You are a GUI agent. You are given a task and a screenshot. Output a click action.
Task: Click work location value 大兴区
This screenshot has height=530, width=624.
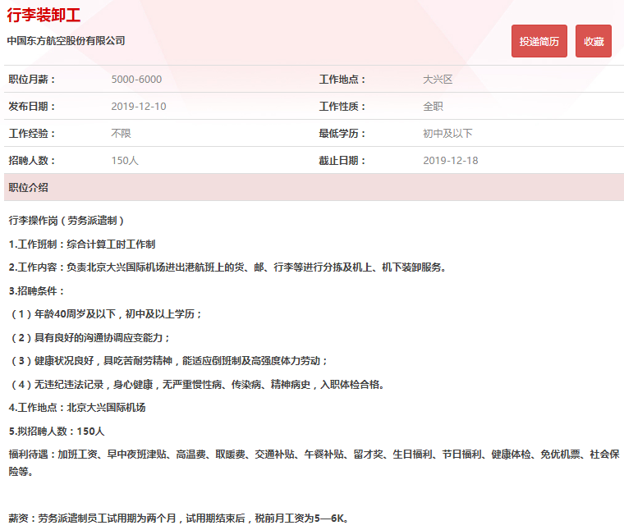(438, 79)
